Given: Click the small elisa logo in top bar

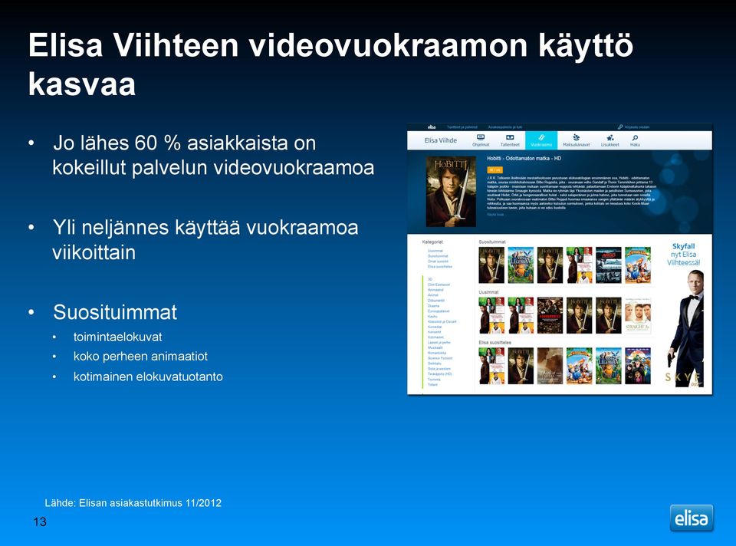Looking at the screenshot, I should (432, 127).
